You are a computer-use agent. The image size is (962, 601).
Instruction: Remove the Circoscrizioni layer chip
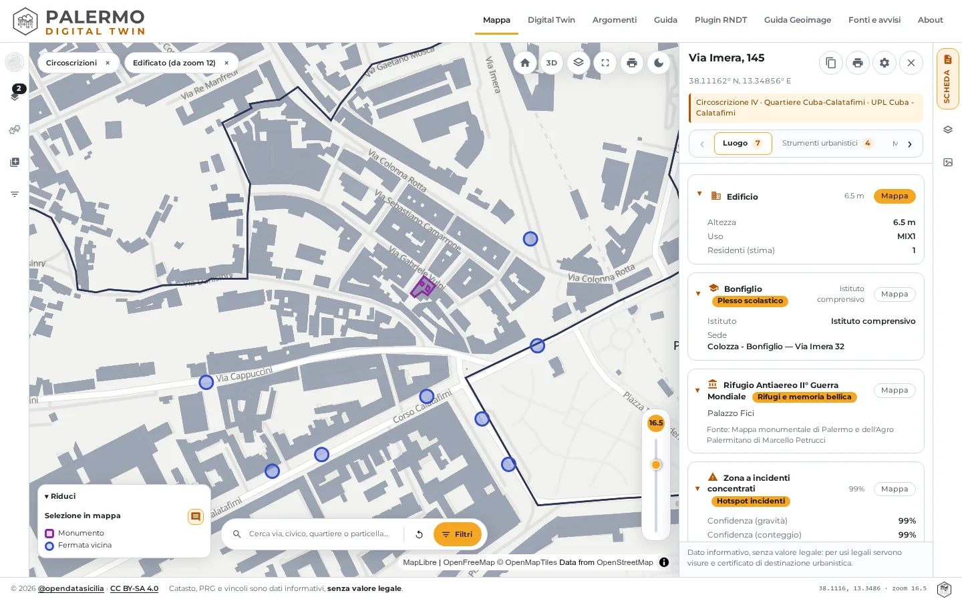(108, 63)
